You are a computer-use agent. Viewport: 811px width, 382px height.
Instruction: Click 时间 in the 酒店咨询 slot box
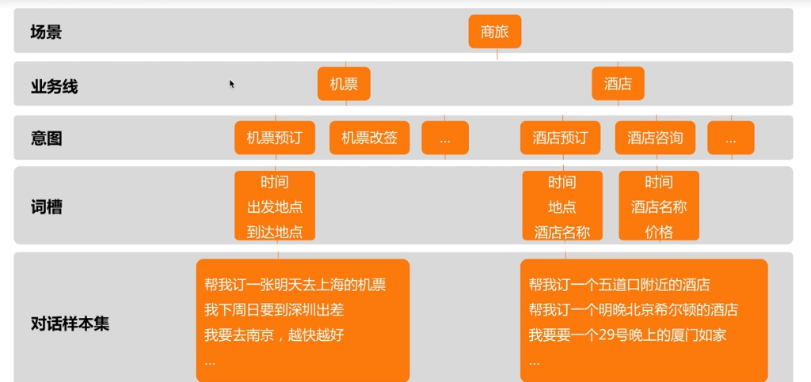pos(659,182)
